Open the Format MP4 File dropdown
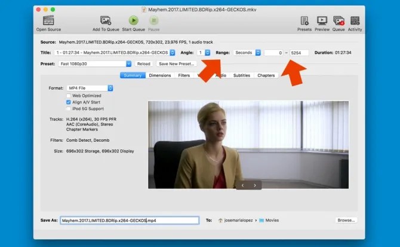The image size is (400, 247). pyautogui.click(x=90, y=88)
